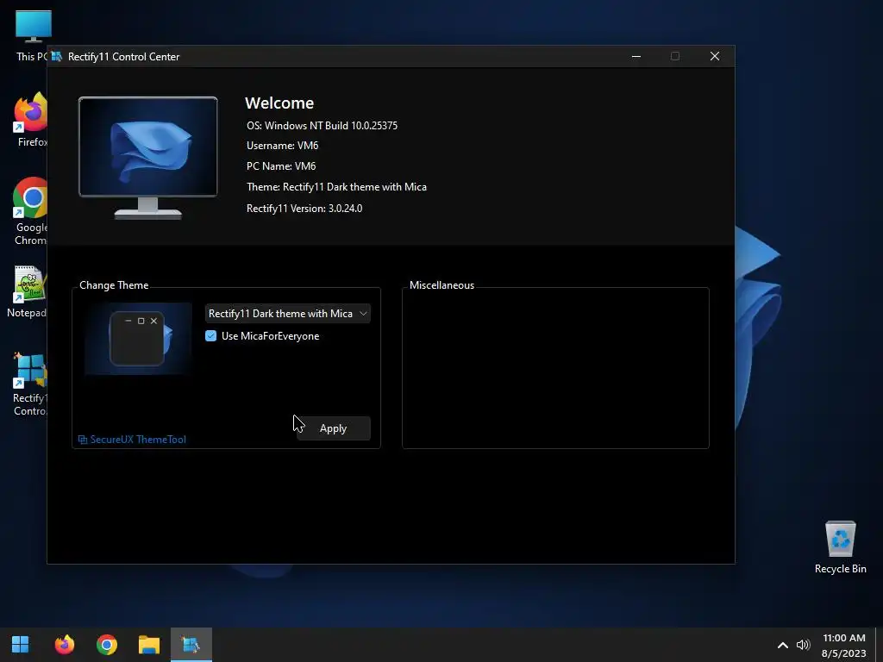Image resolution: width=883 pixels, height=662 pixels.
Task: Click Rectify11 Control Center taskbar icon
Action: (x=191, y=644)
